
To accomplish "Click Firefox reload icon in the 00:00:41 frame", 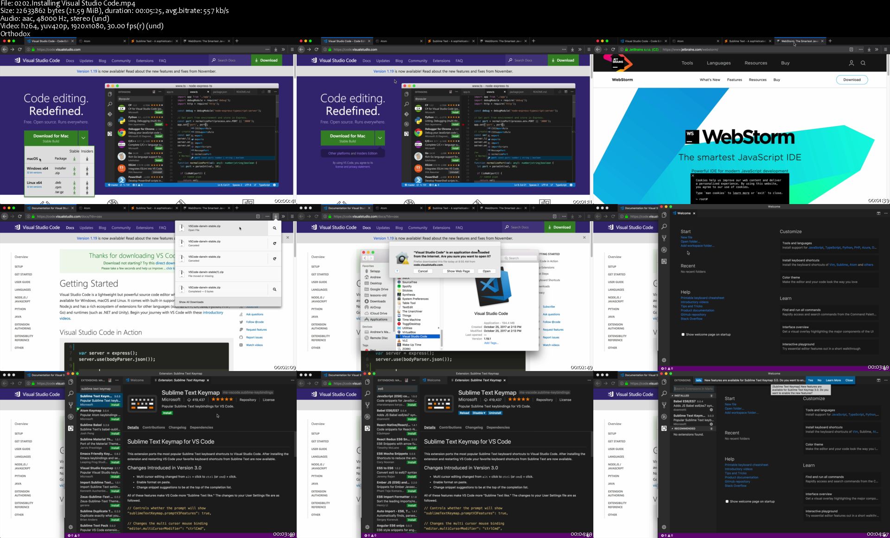I will click(20, 49).
